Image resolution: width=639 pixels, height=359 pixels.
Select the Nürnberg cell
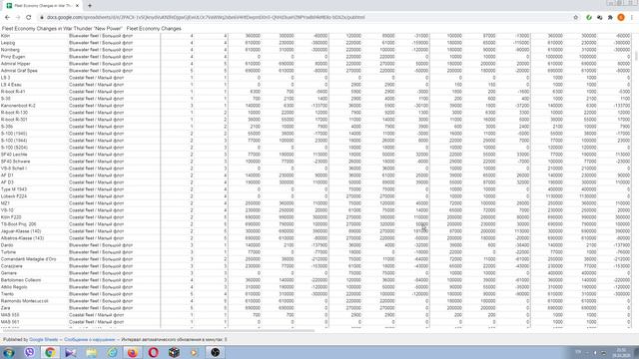tap(34, 50)
